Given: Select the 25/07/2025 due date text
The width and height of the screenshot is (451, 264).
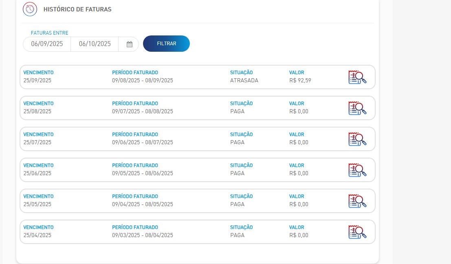Looking at the screenshot, I should (x=37, y=143).
